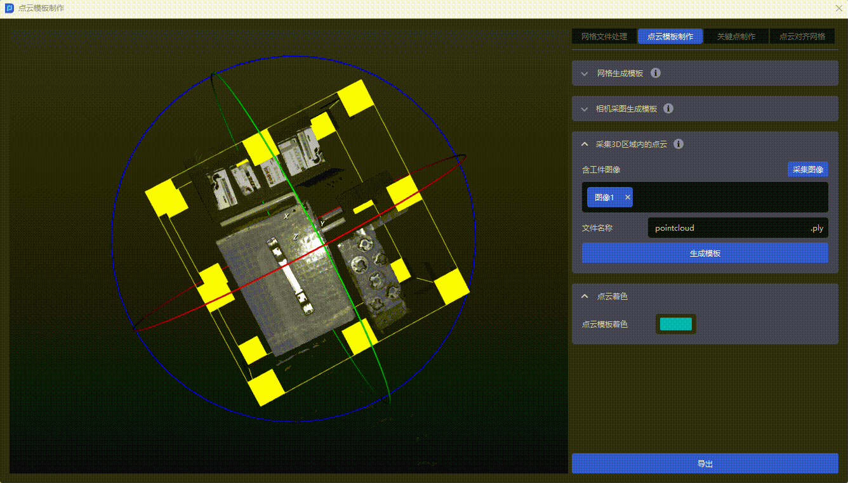848x483 pixels.
Task: Click the app logo in title bar
Action: [10, 9]
